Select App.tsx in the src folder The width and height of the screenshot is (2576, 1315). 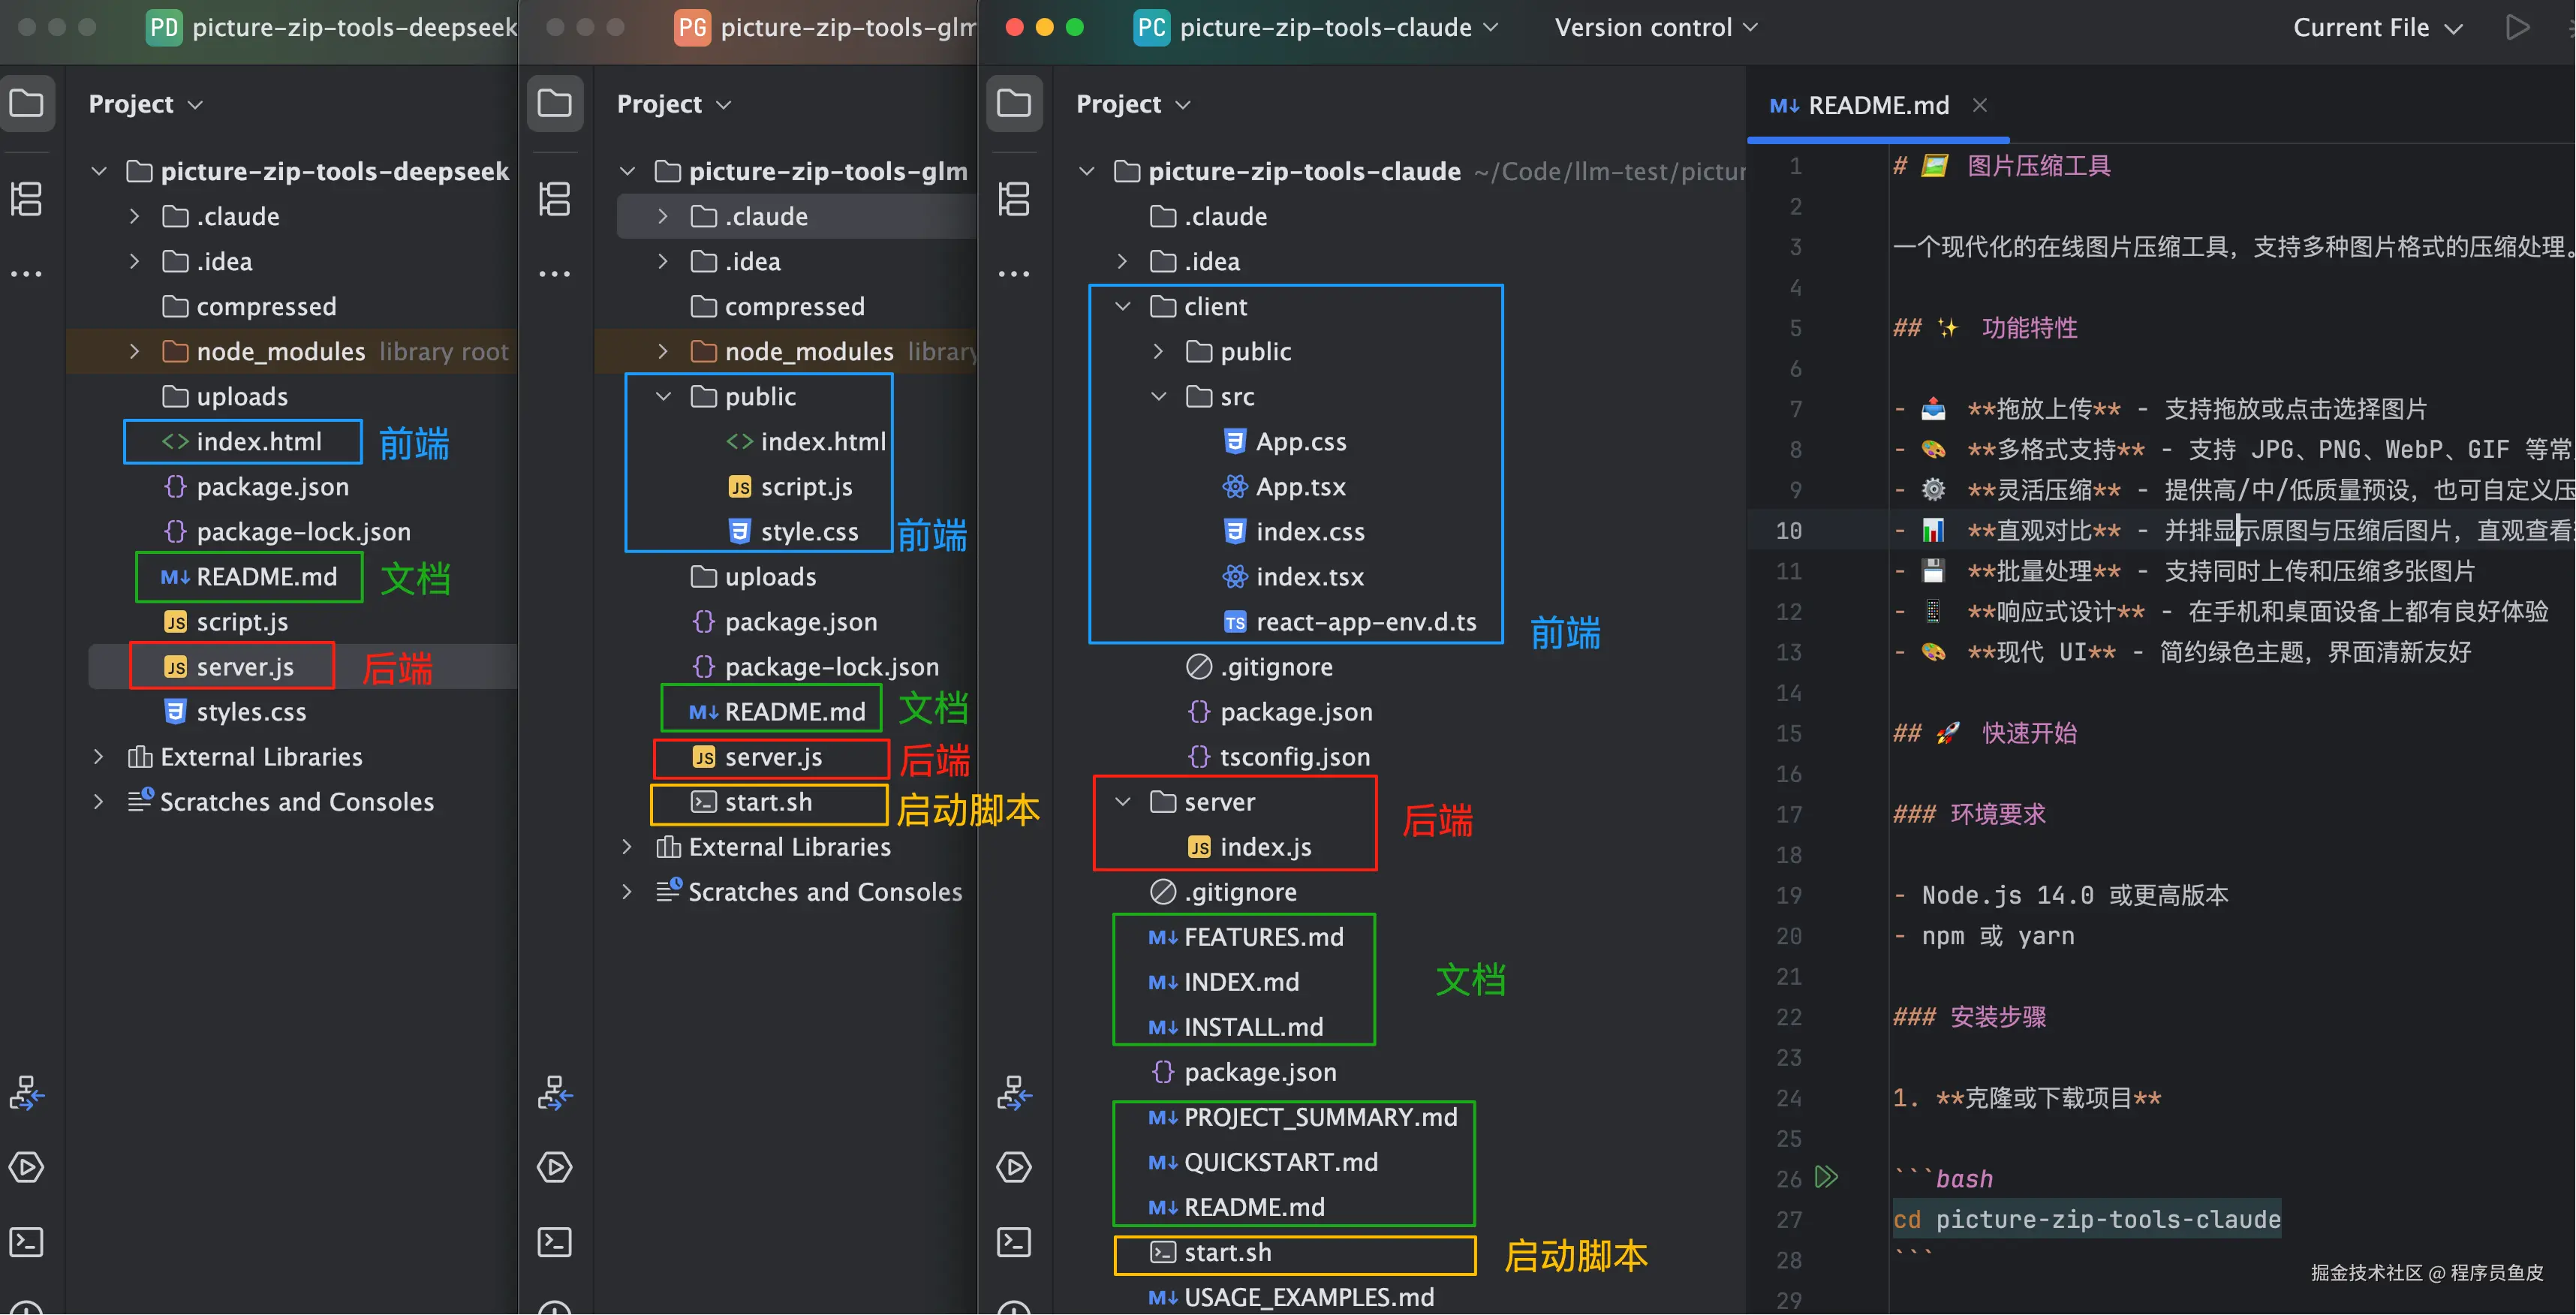(x=1300, y=487)
